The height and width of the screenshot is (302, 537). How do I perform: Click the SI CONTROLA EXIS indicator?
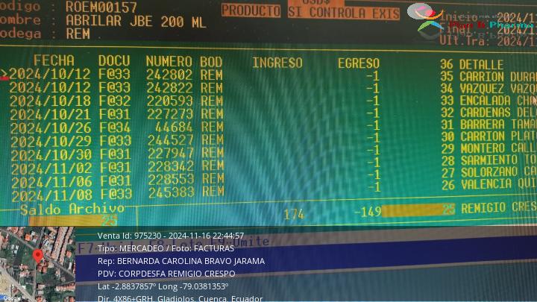344,13
